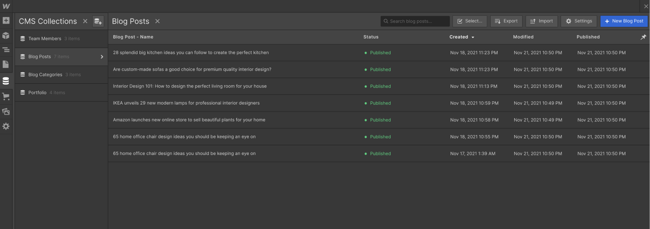
Task: Click the Webflow logo menu
Action: click(6, 6)
